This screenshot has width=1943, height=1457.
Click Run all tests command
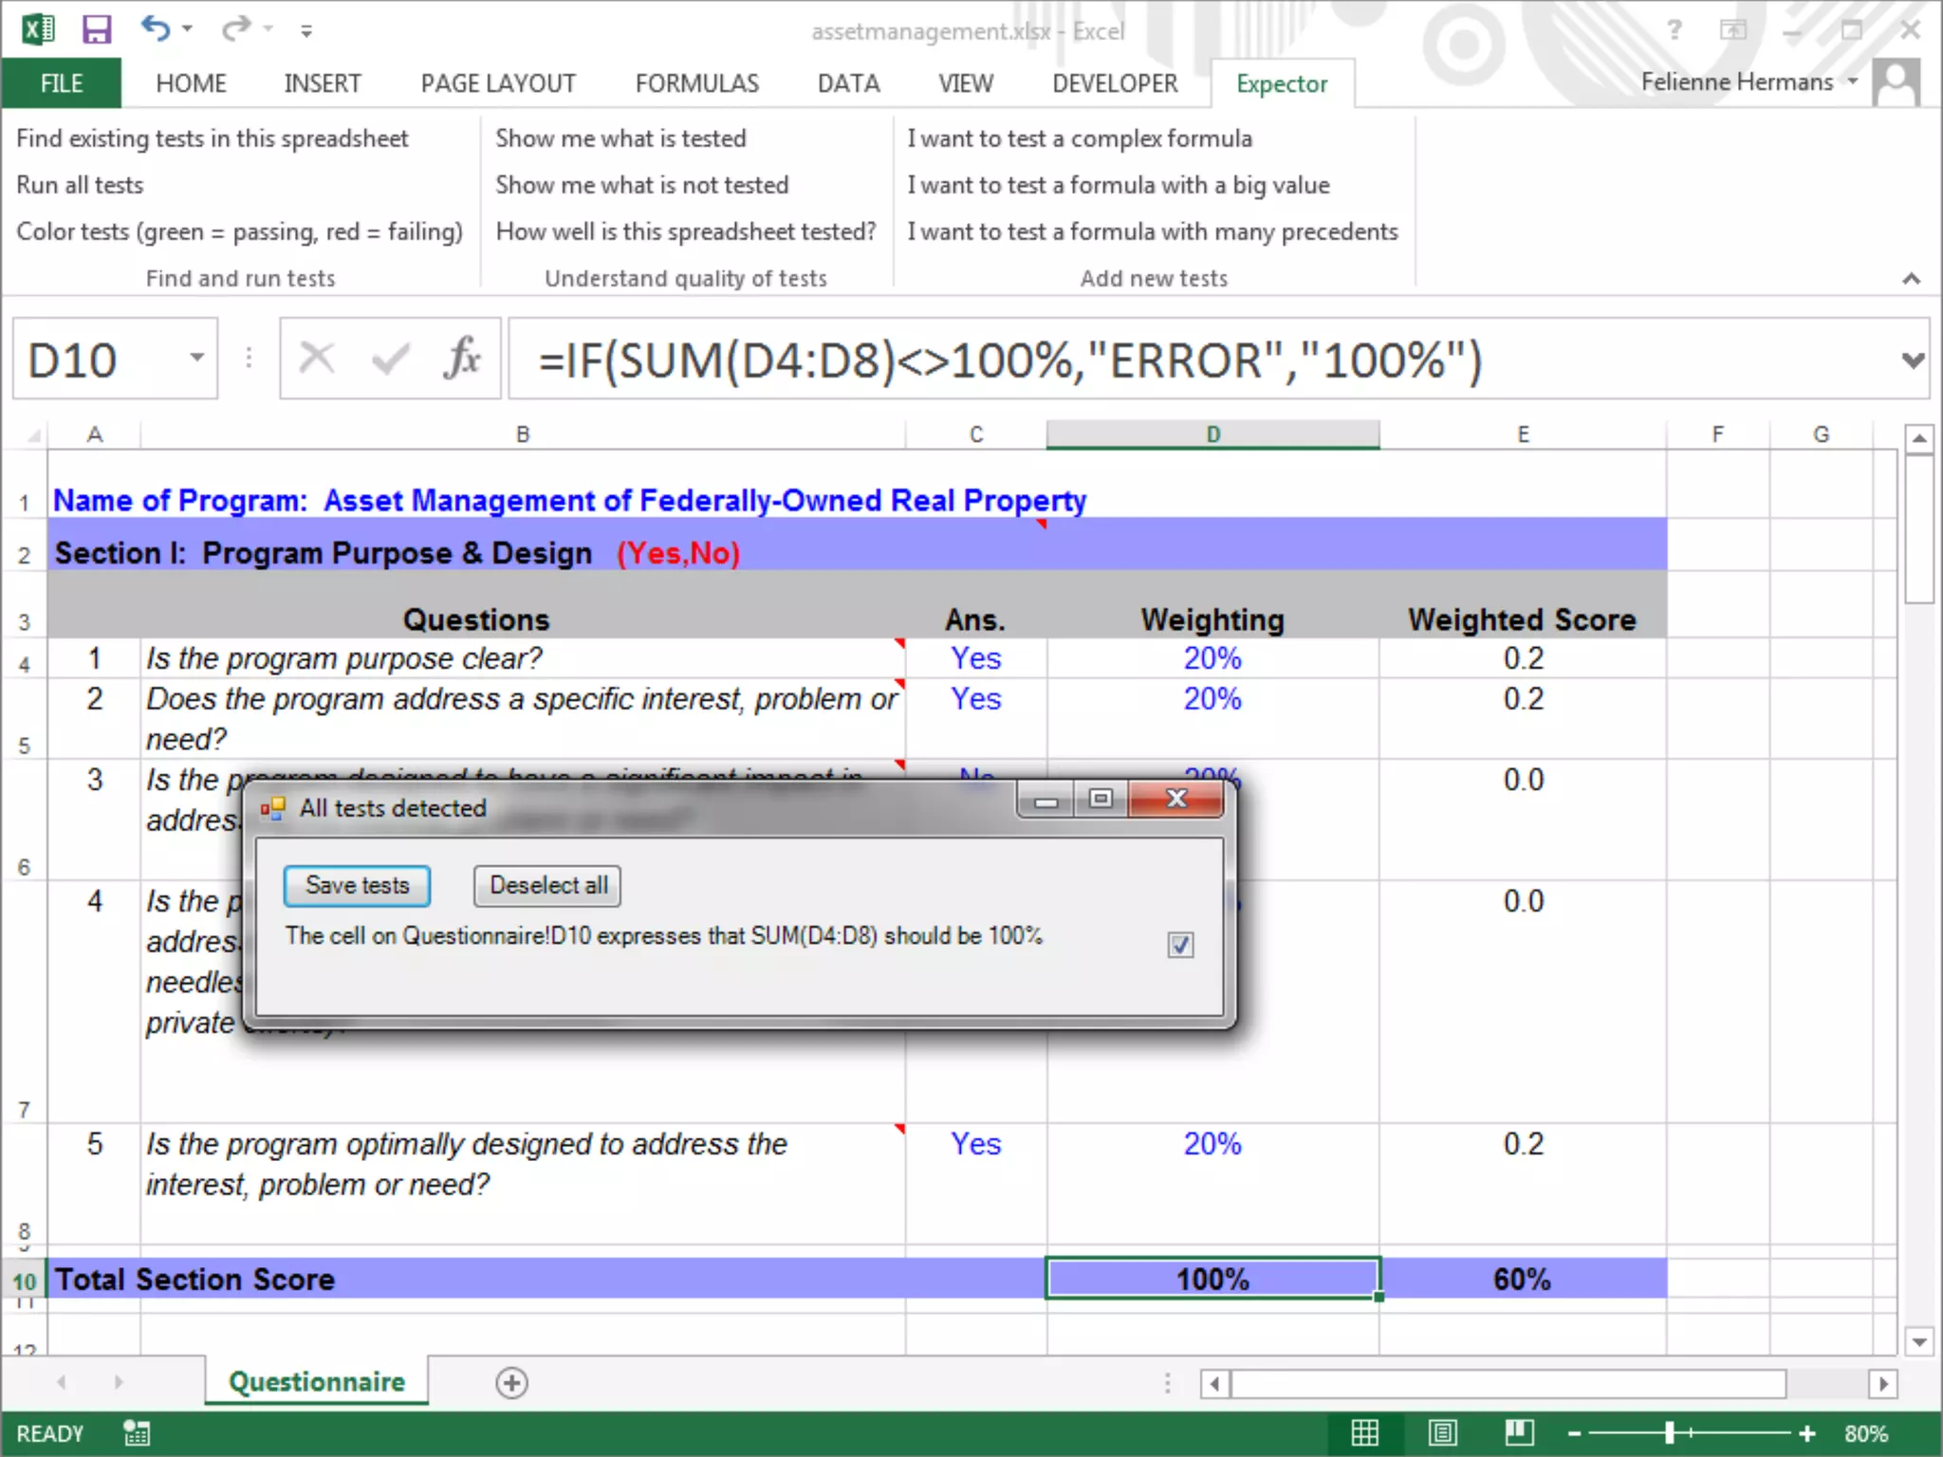80,185
